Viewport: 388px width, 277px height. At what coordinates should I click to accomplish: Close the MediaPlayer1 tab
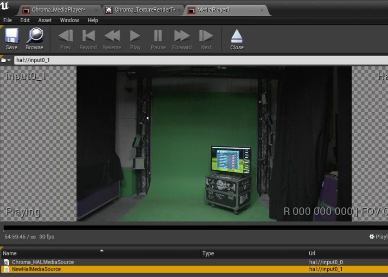[x=262, y=10]
